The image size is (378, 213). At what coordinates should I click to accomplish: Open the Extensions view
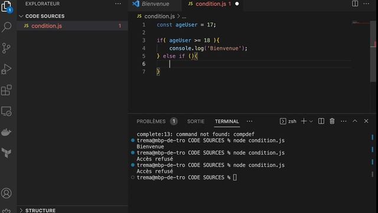6,90
